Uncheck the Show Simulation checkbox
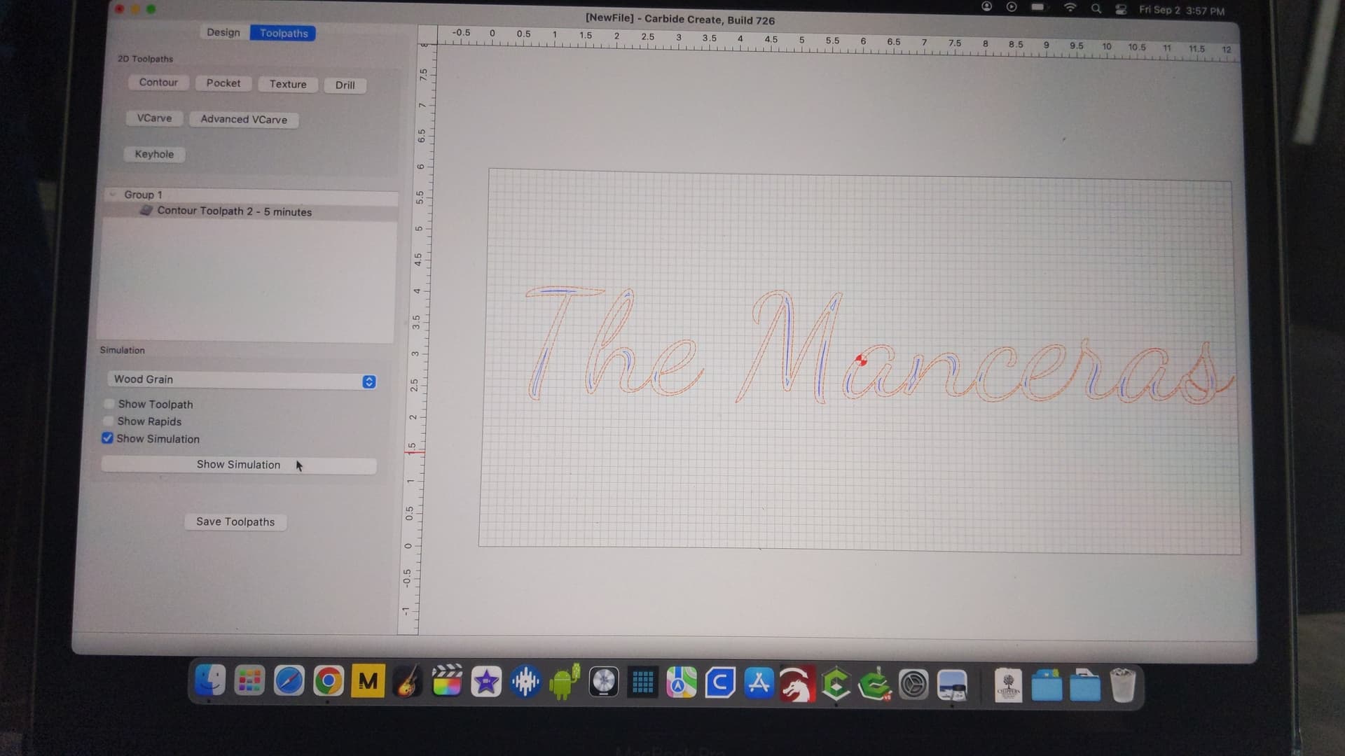 click(107, 438)
